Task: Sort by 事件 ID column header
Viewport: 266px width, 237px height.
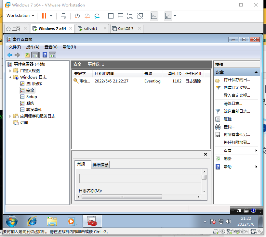Action: point(173,73)
